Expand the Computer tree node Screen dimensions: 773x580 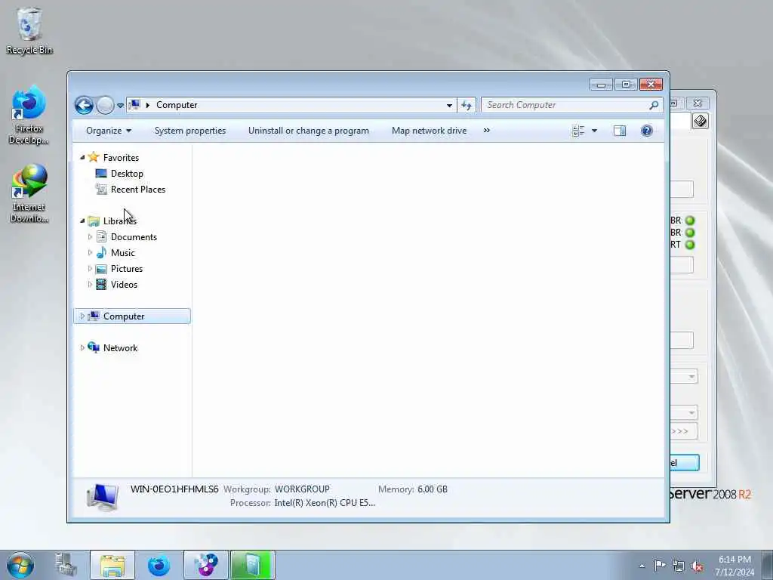click(82, 316)
